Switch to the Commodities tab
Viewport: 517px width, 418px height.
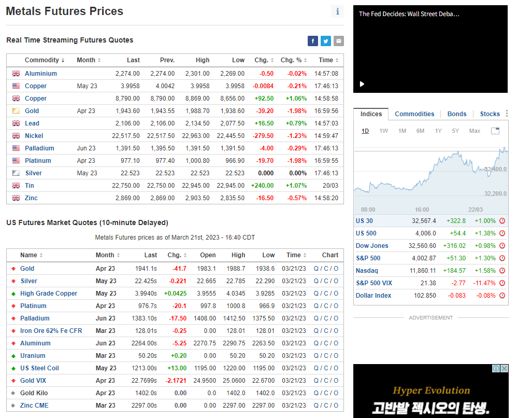click(x=414, y=114)
